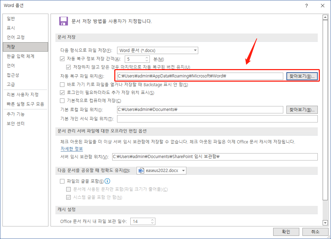Click the 확인 button to confirm

point(286,231)
